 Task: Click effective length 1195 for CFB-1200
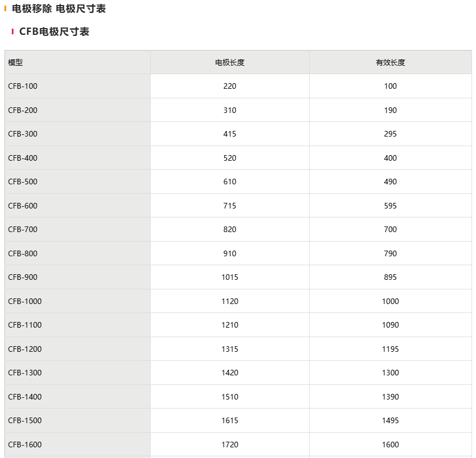point(390,349)
